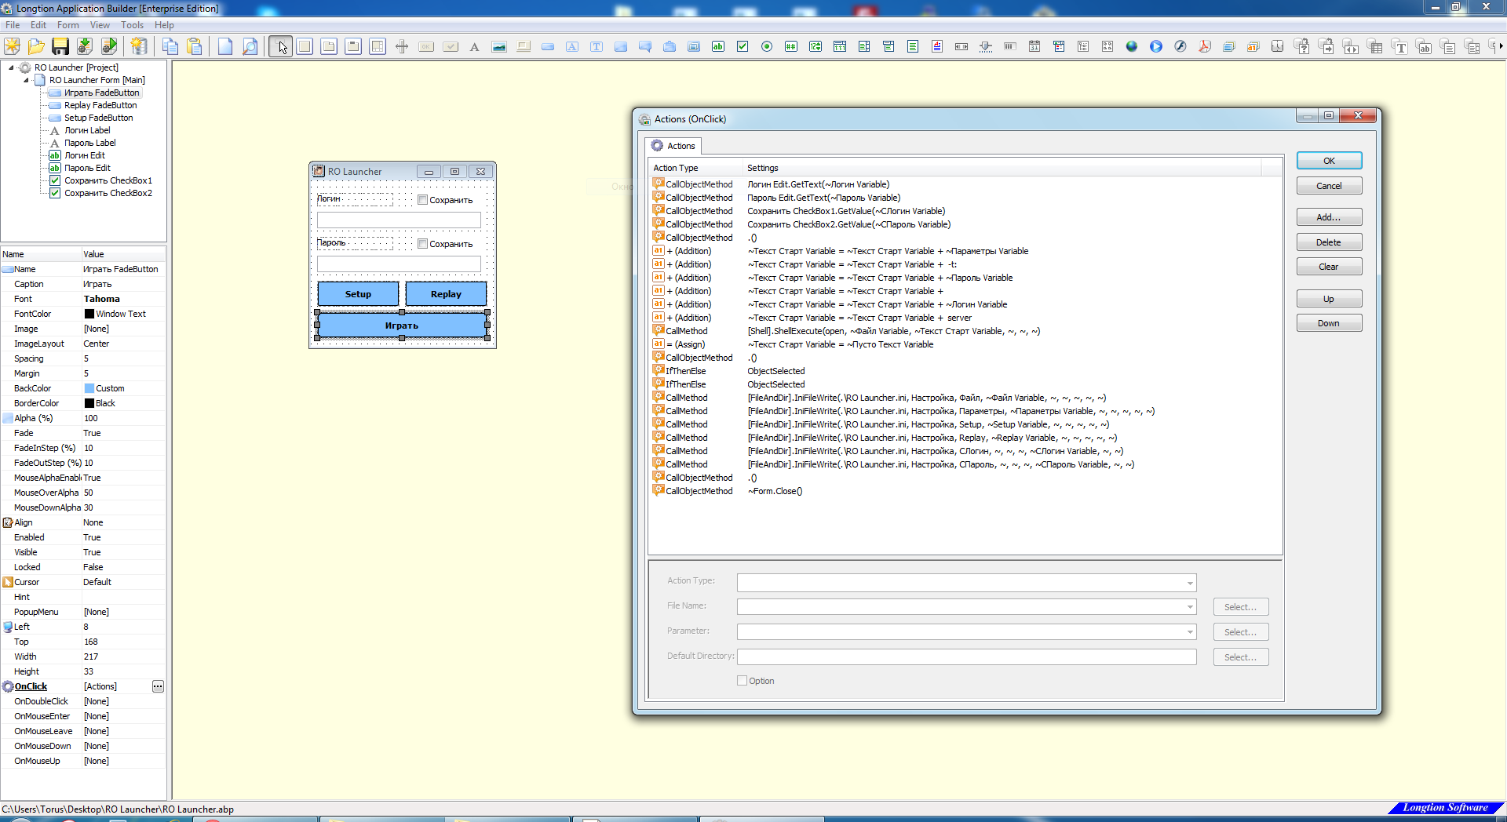Screen dimensions: 1507x822
Task: Save the project with the floppy disk icon
Action: [60, 46]
